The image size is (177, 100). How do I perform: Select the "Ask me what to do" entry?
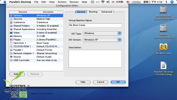(47, 60)
